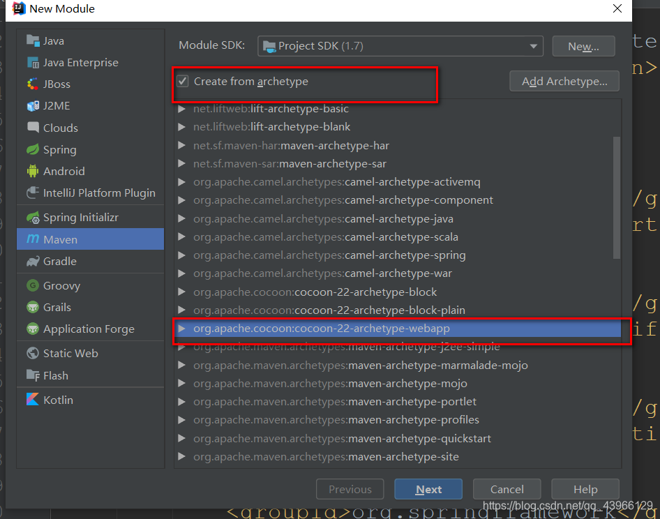Expand the cocoon-22-archetype-webapp node

point(182,329)
